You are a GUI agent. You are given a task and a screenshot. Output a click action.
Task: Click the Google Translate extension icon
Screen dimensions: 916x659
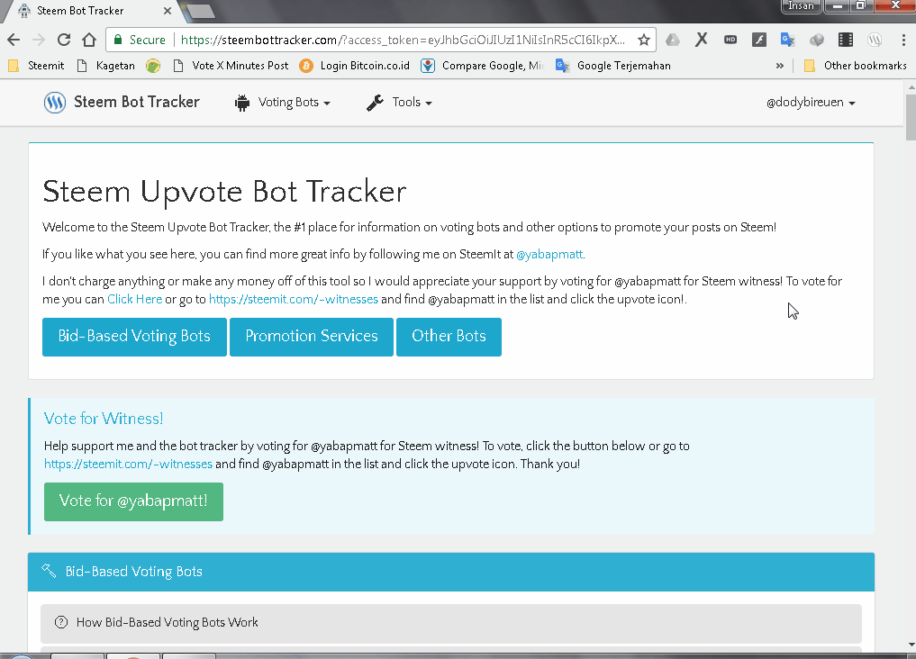787,40
